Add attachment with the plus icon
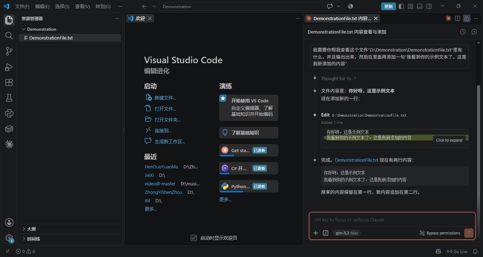This screenshot has width=483, height=257. click(x=316, y=233)
